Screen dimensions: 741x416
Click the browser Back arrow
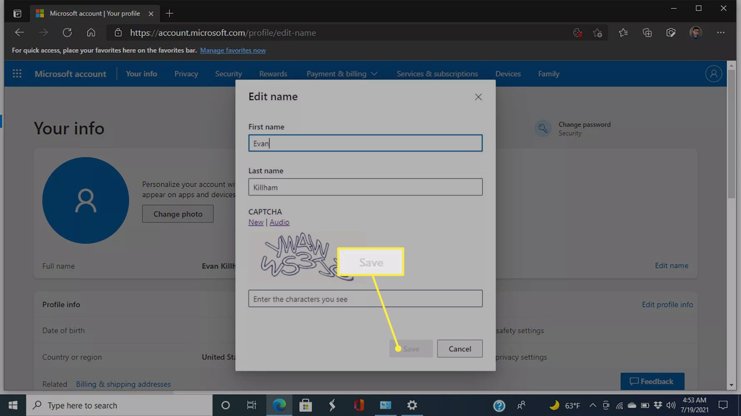coord(19,32)
